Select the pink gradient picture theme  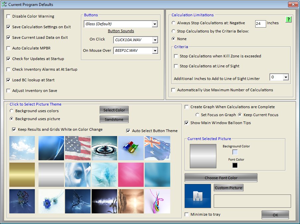click(131, 175)
